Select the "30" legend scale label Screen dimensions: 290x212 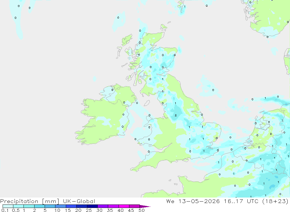click(x=99, y=210)
